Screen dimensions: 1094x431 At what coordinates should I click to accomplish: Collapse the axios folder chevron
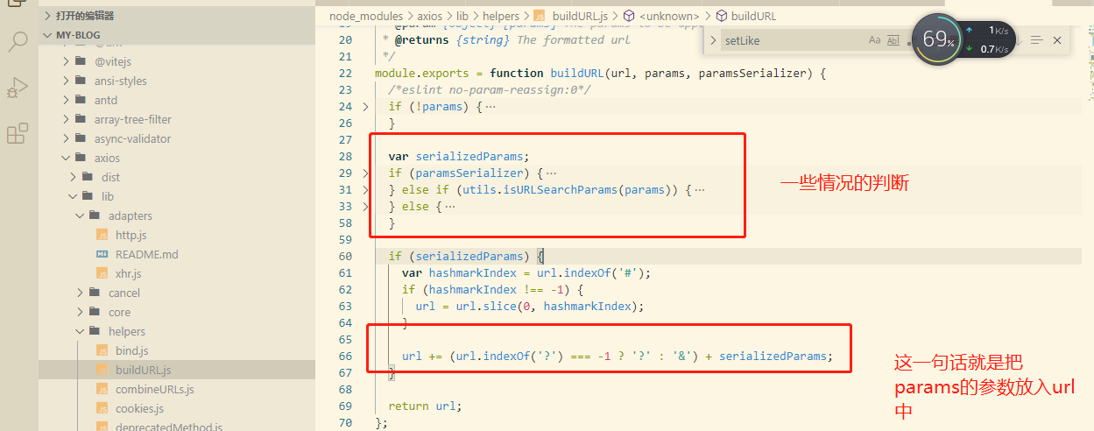(x=66, y=158)
